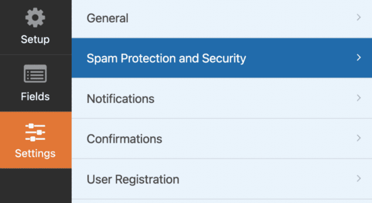Expand User Registration with its chevron

pyautogui.click(x=359, y=178)
